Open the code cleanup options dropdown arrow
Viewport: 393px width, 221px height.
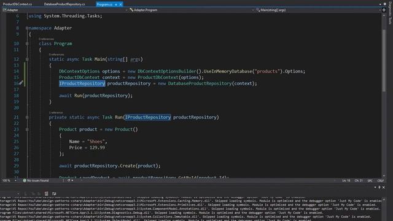click(x=72, y=180)
